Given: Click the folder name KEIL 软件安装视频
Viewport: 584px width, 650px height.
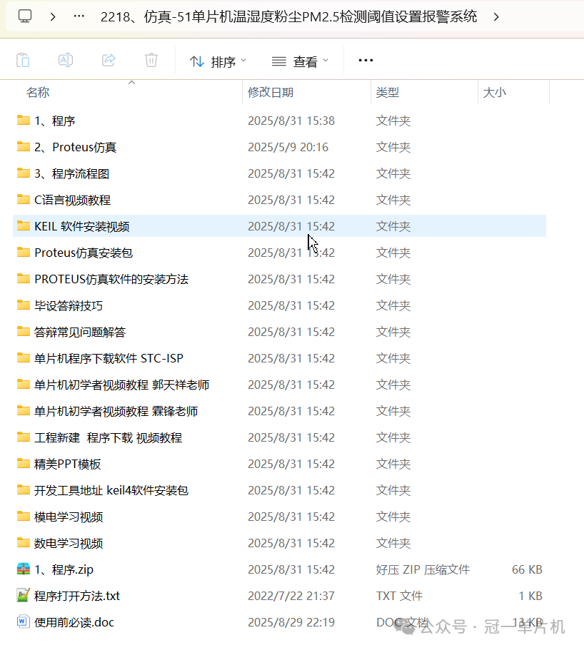Looking at the screenshot, I should [x=81, y=226].
